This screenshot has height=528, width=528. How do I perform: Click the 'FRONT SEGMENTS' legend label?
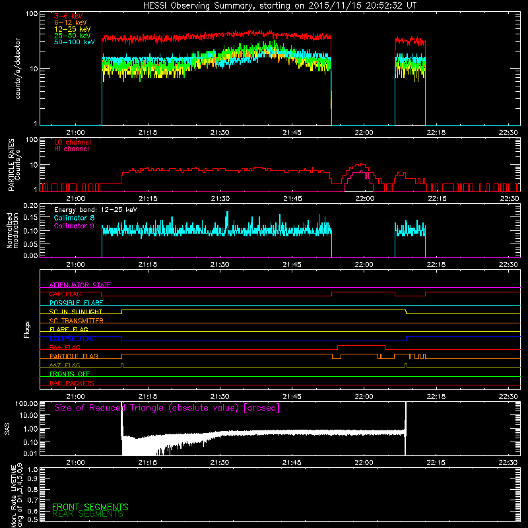(90, 507)
